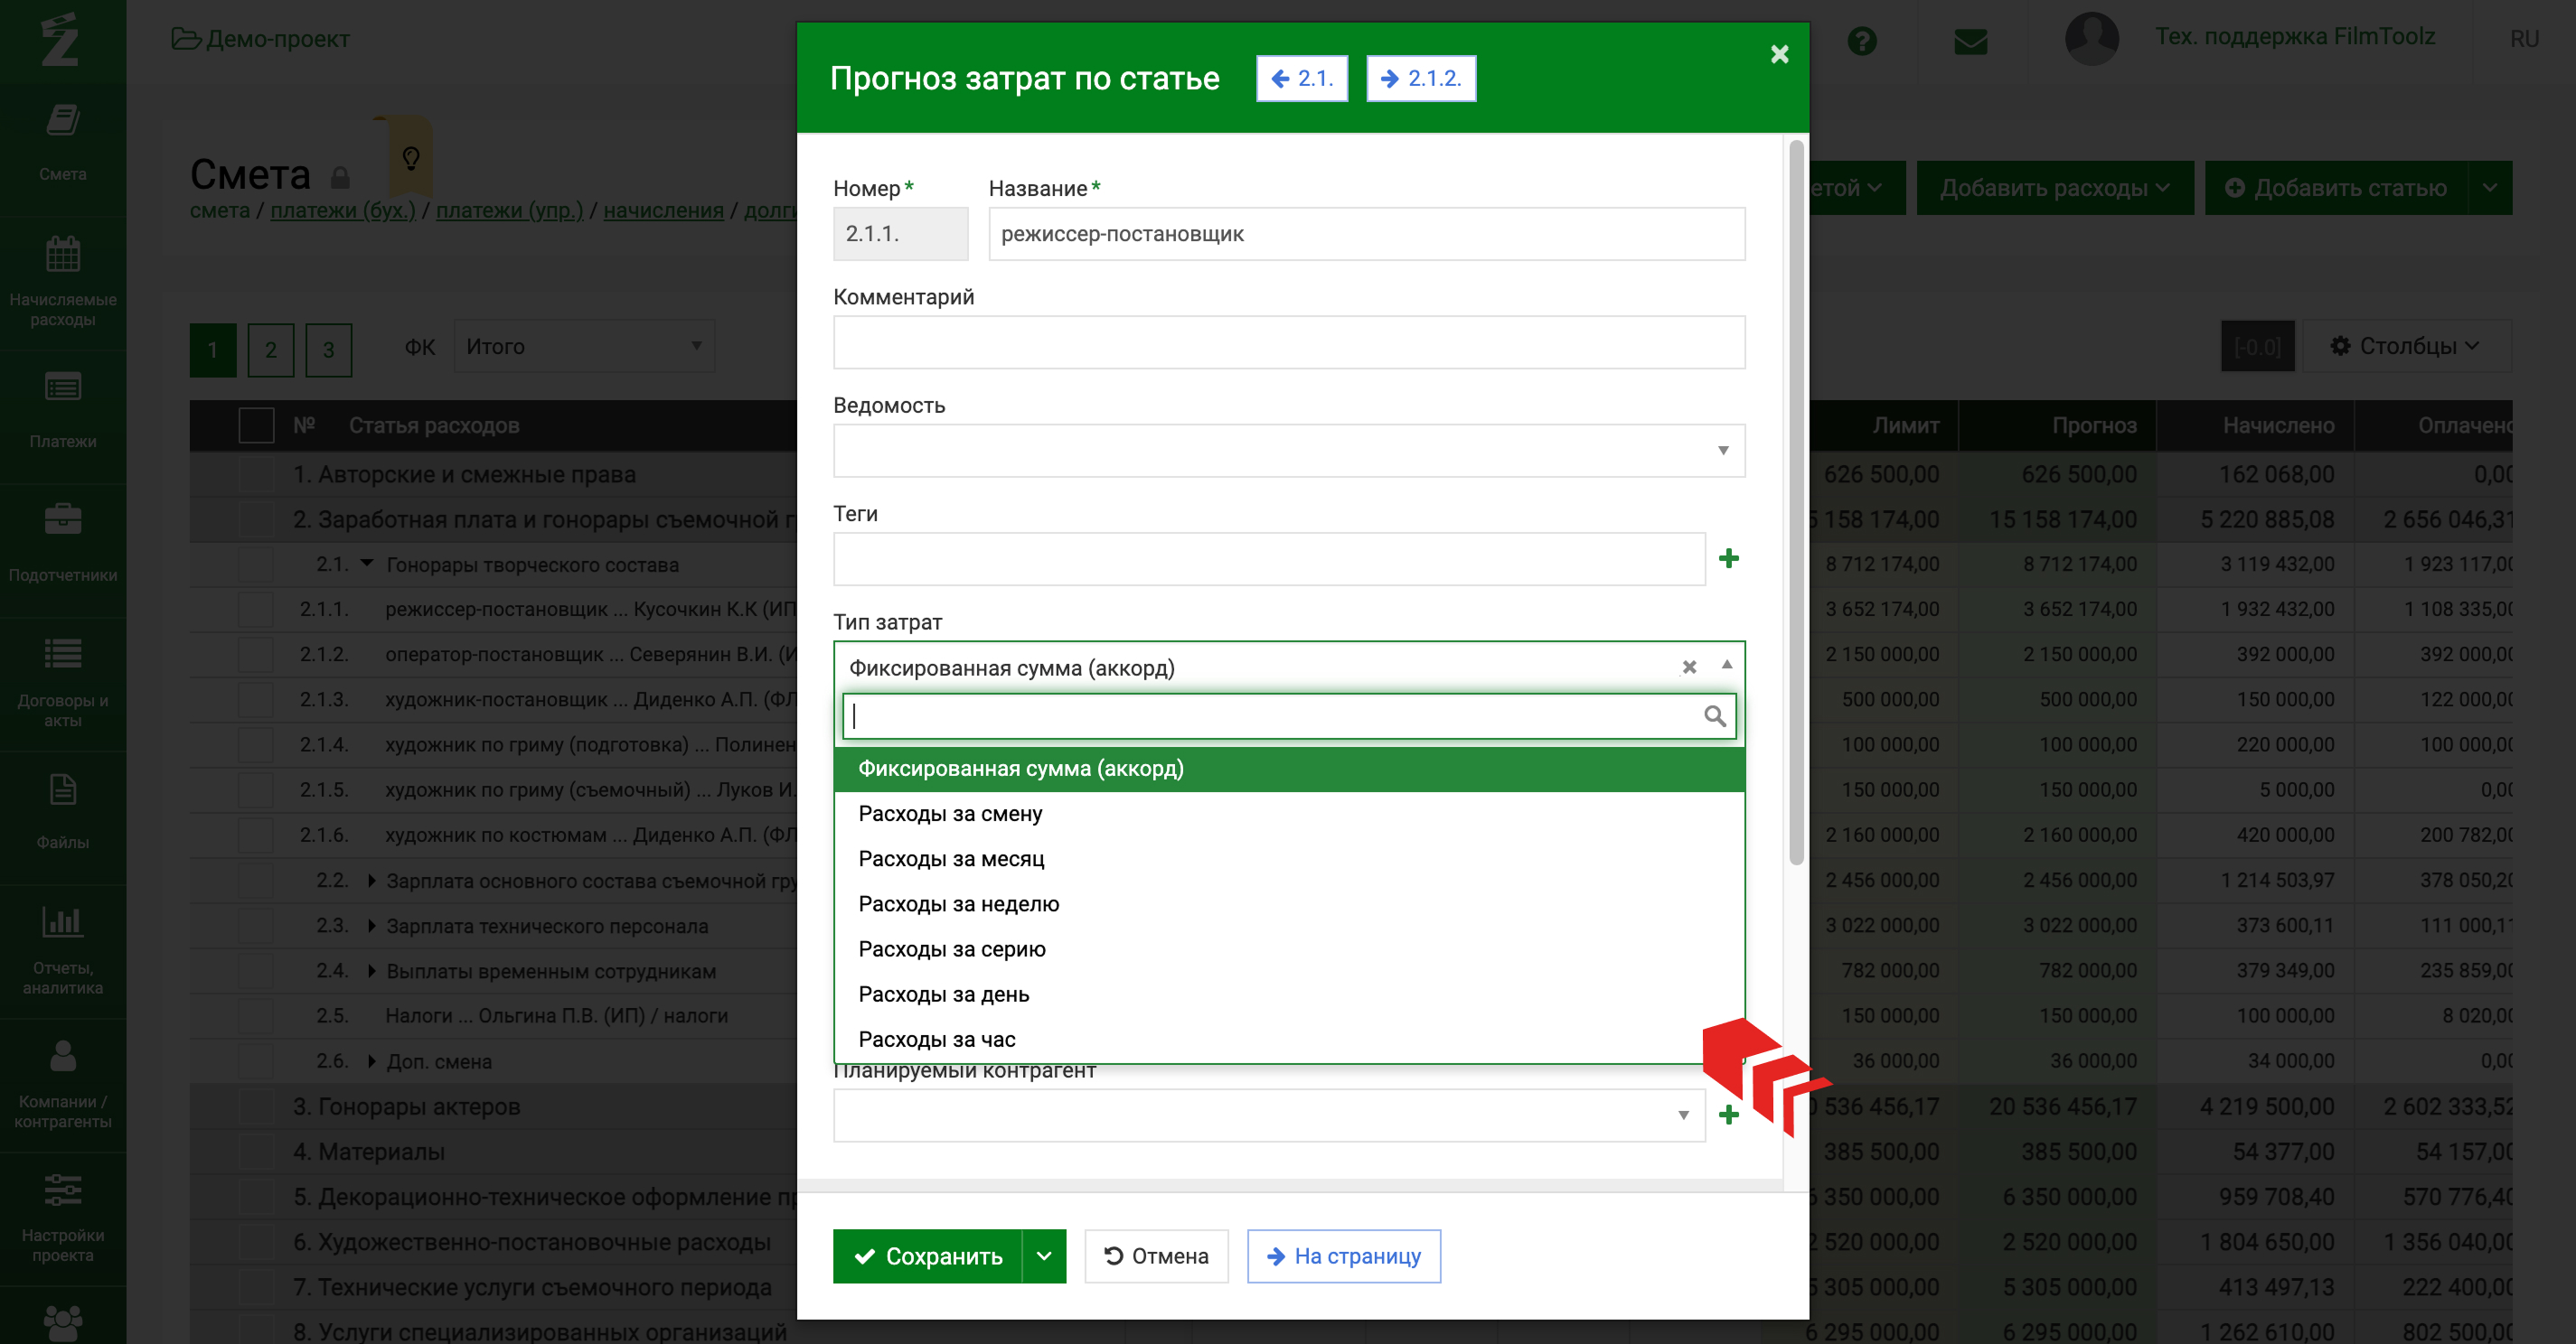Image resolution: width=2576 pixels, height=1344 pixels.
Task: Open платежи (бух.) link
Action: tap(342, 210)
